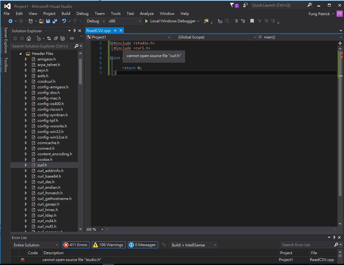Switch to the ReadCSV.cpp tab
The width and height of the screenshot is (344, 265).
[99, 31]
